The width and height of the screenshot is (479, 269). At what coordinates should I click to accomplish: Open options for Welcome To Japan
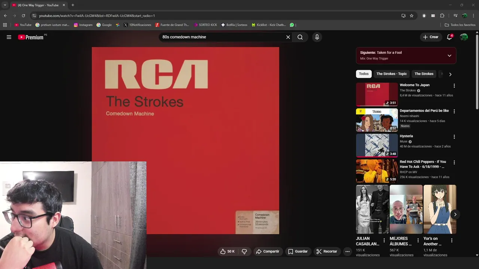click(454, 86)
